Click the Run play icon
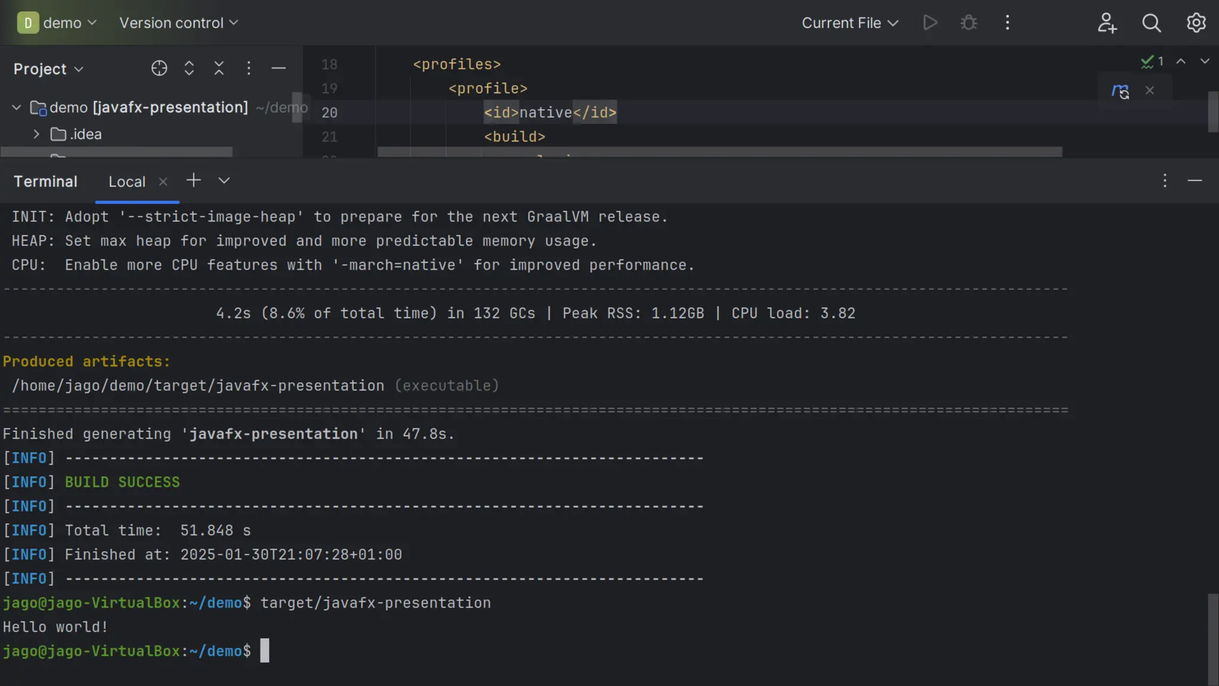Viewport: 1219px width, 686px height. click(x=930, y=23)
